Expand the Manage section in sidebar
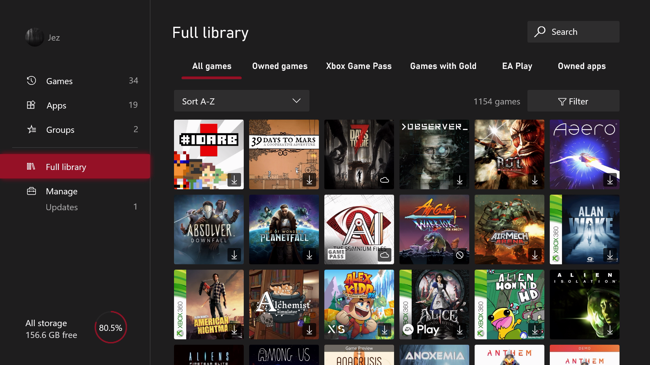The image size is (650, 365). pyautogui.click(x=61, y=191)
